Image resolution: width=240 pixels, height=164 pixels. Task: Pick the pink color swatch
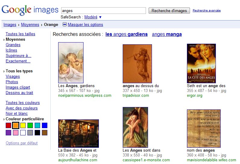(x=16, y=132)
